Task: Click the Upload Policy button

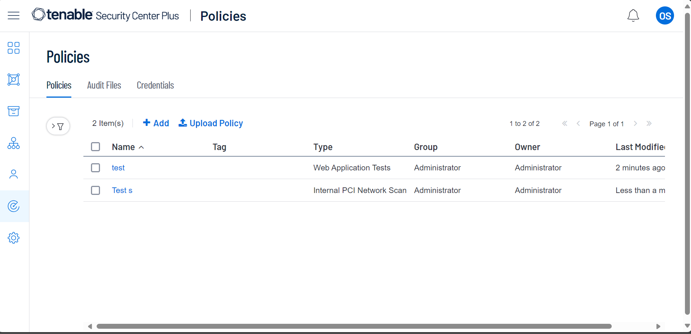Action: [x=211, y=123]
